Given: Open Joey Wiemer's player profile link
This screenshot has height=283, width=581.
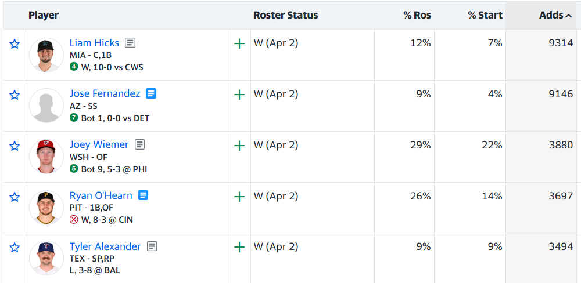Looking at the screenshot, I should (99, 144).
